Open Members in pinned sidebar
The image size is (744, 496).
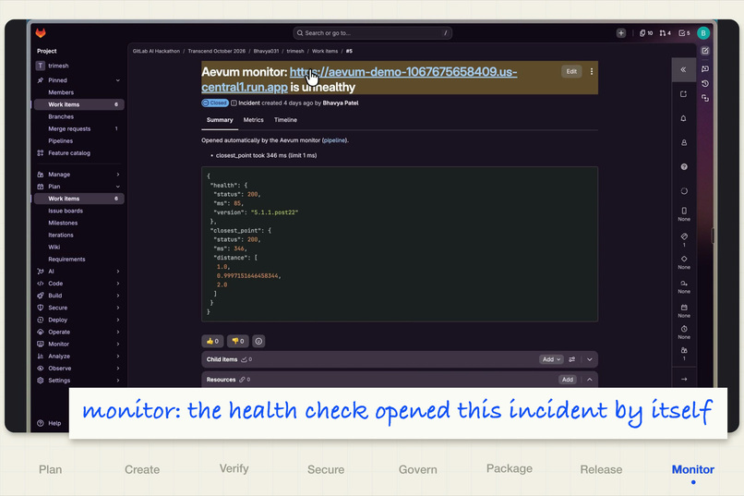(x=61, y=92)
